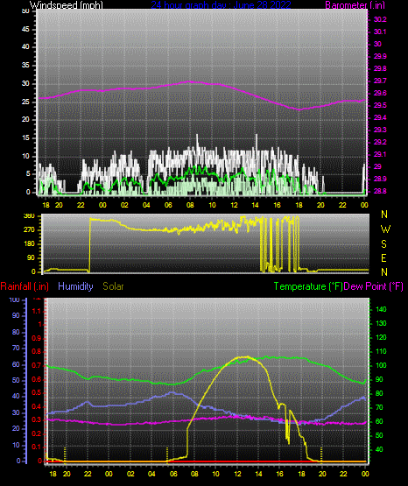Click the 40 temperature axis value
This screenshot has height=486, width=408.
pos(379,449)
